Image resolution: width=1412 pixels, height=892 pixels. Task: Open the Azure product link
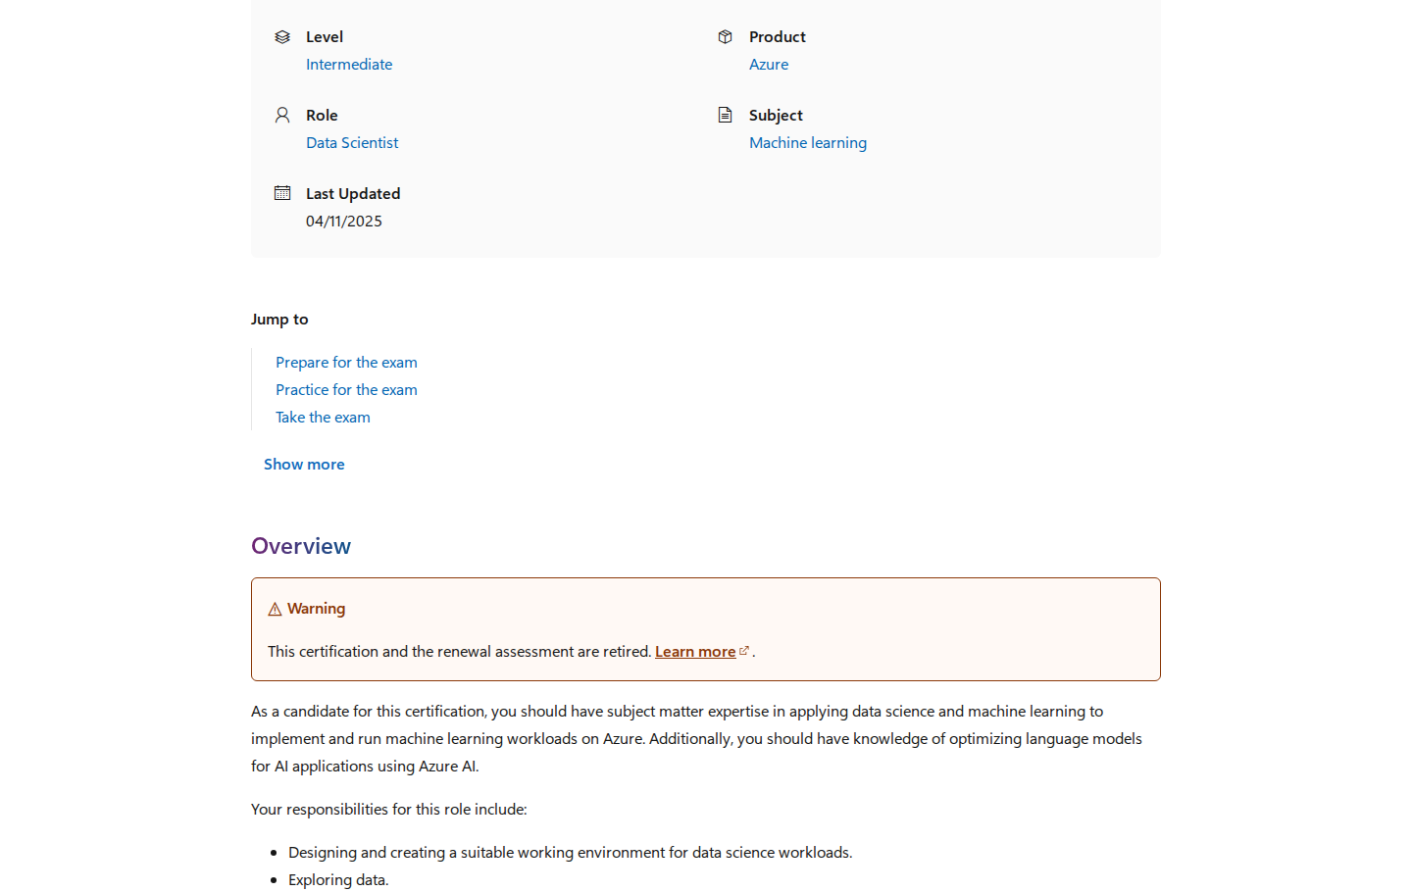(x=769, y=64)
